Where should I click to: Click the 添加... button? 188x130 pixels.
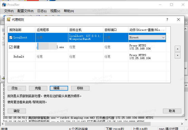click(x=17, y=88)
